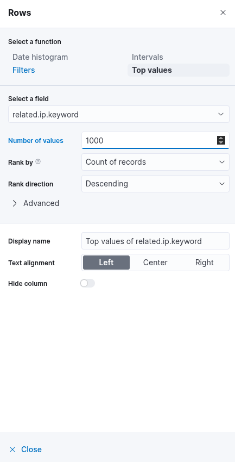
Task: Select the Top values function
Action: (179, 70)
